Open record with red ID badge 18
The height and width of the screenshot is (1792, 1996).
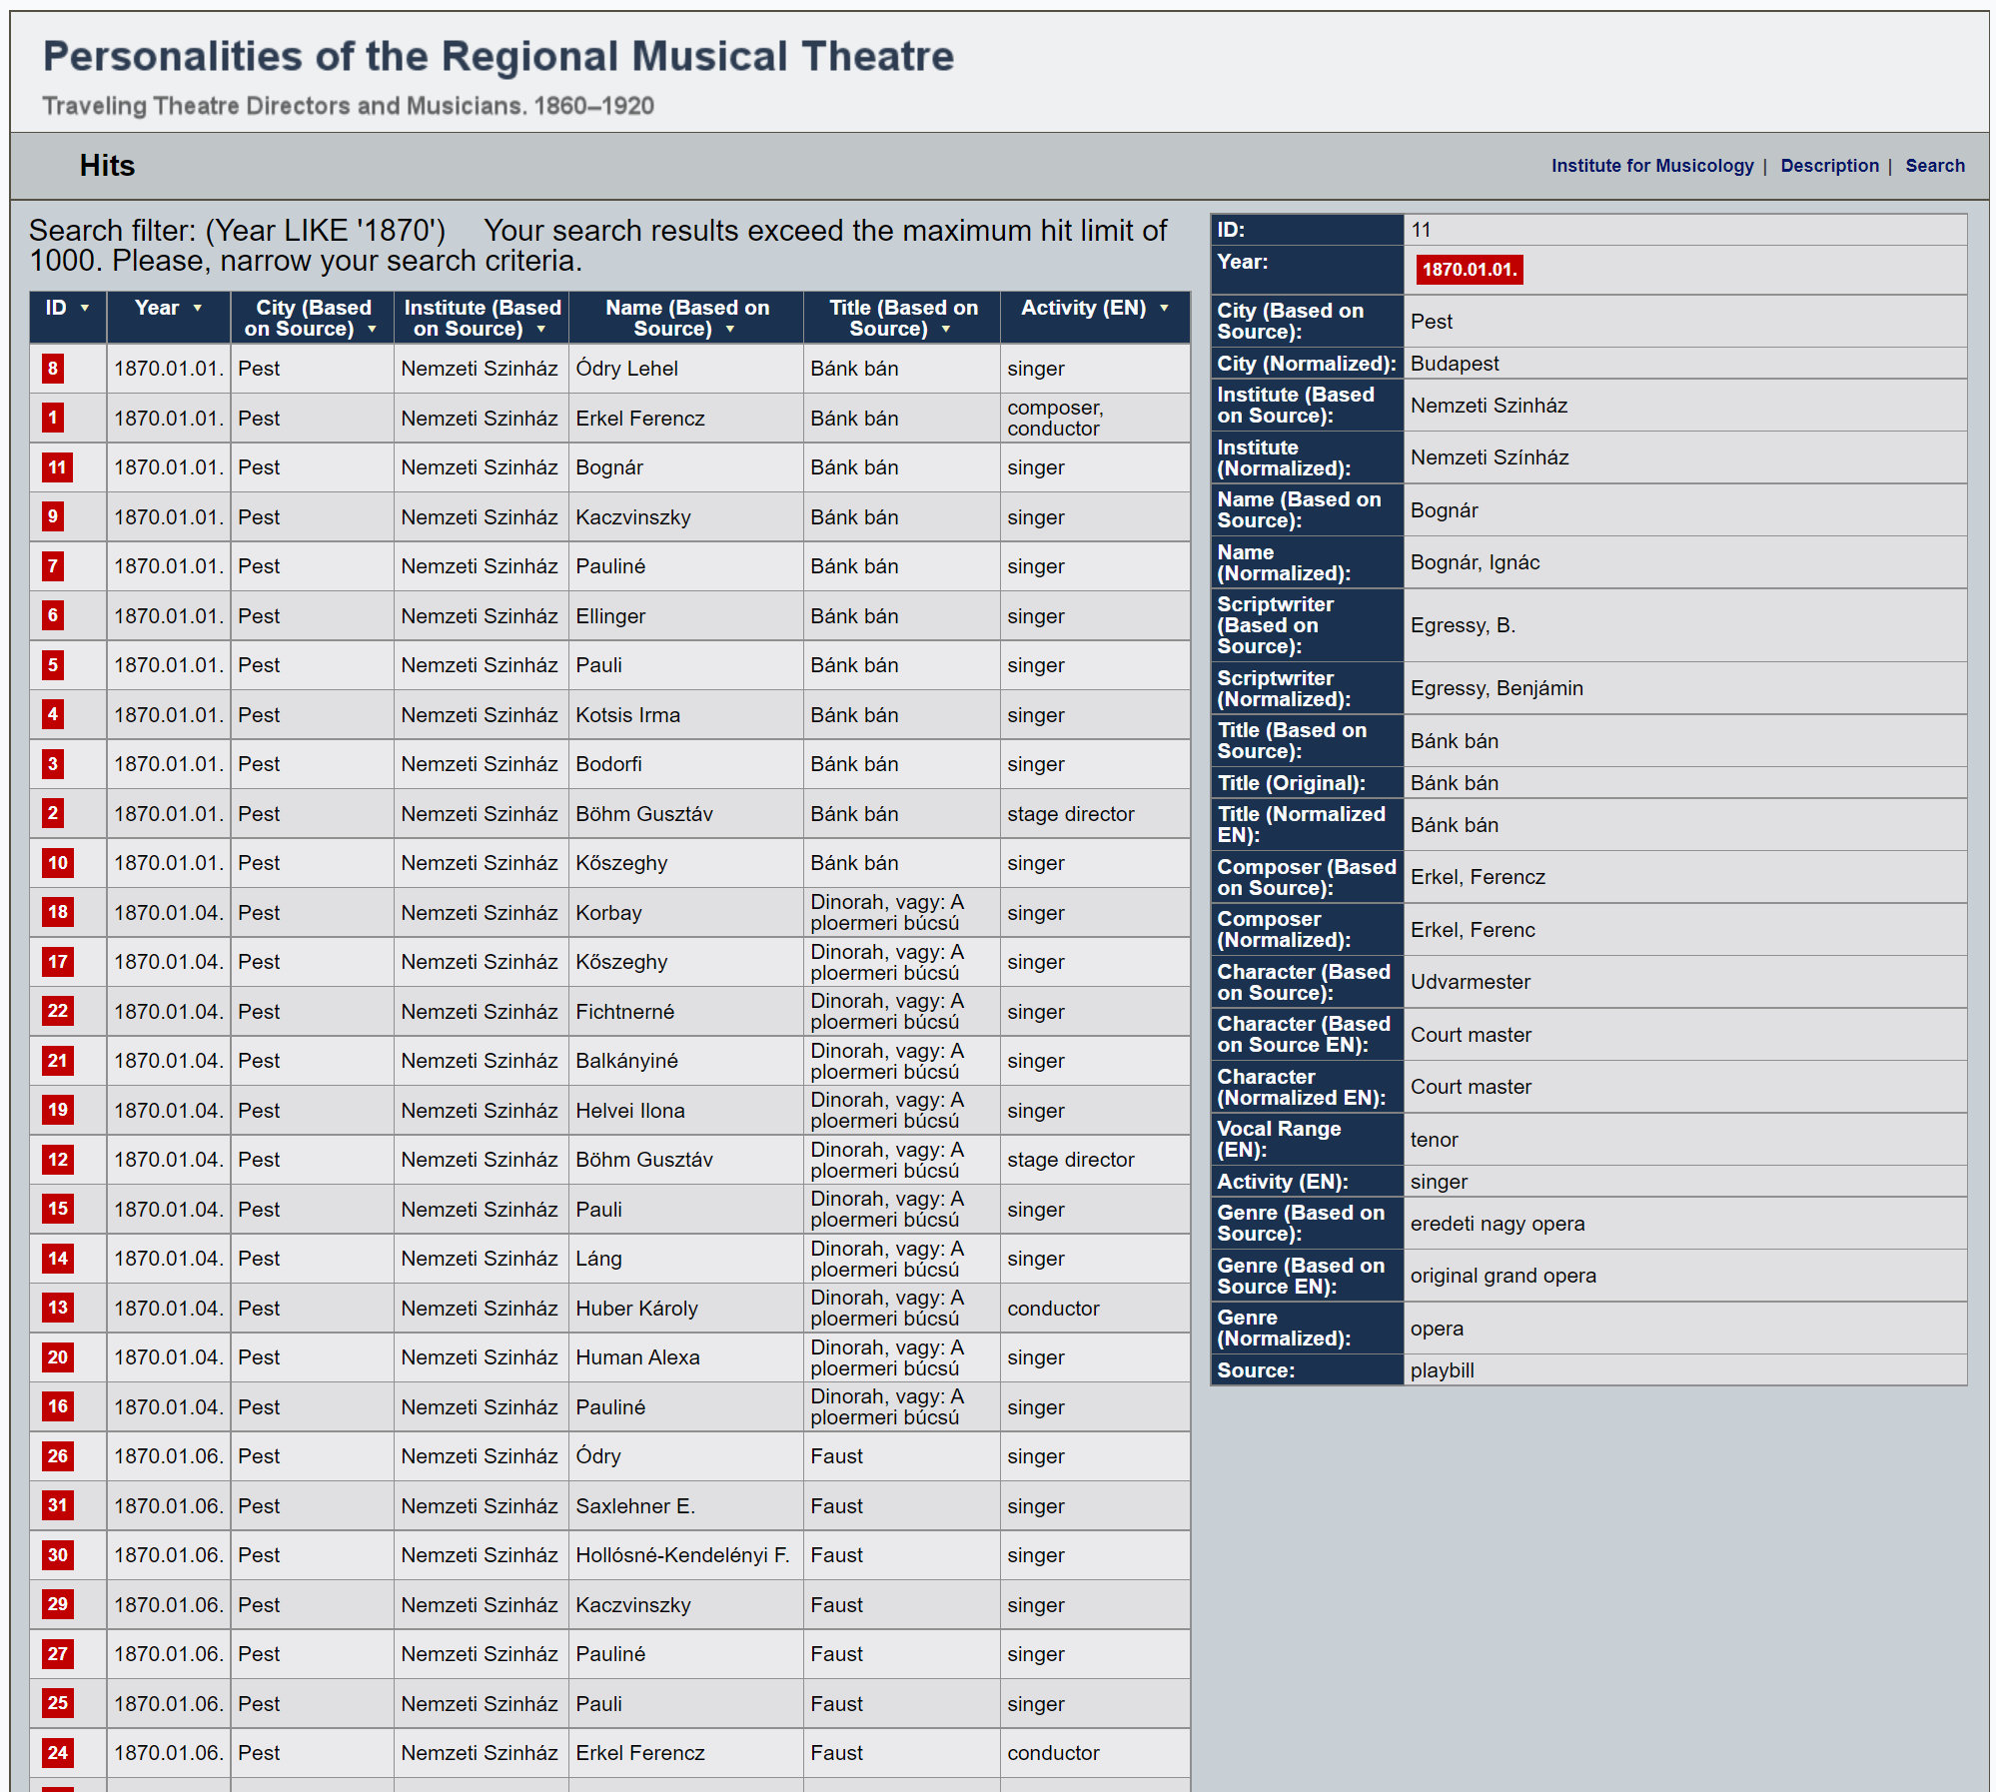click(x=57, y=912)
